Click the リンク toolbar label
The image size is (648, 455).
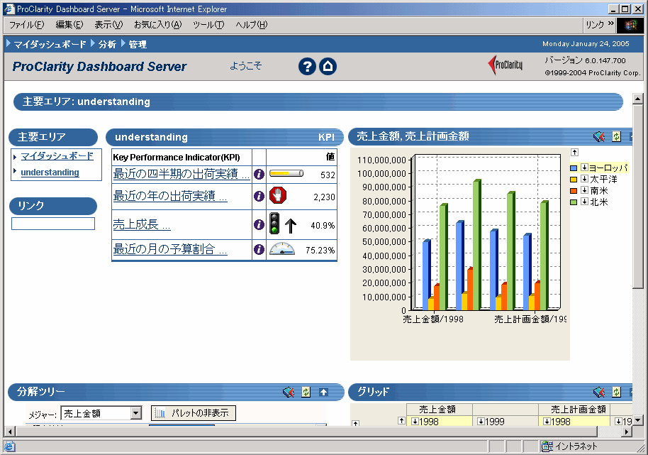pos(595,25)
